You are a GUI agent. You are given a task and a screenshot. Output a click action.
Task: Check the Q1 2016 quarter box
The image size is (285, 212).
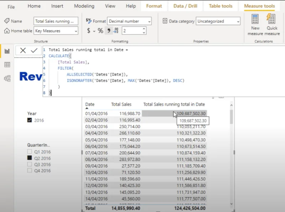pyautogui.click(x=30, y=152)
